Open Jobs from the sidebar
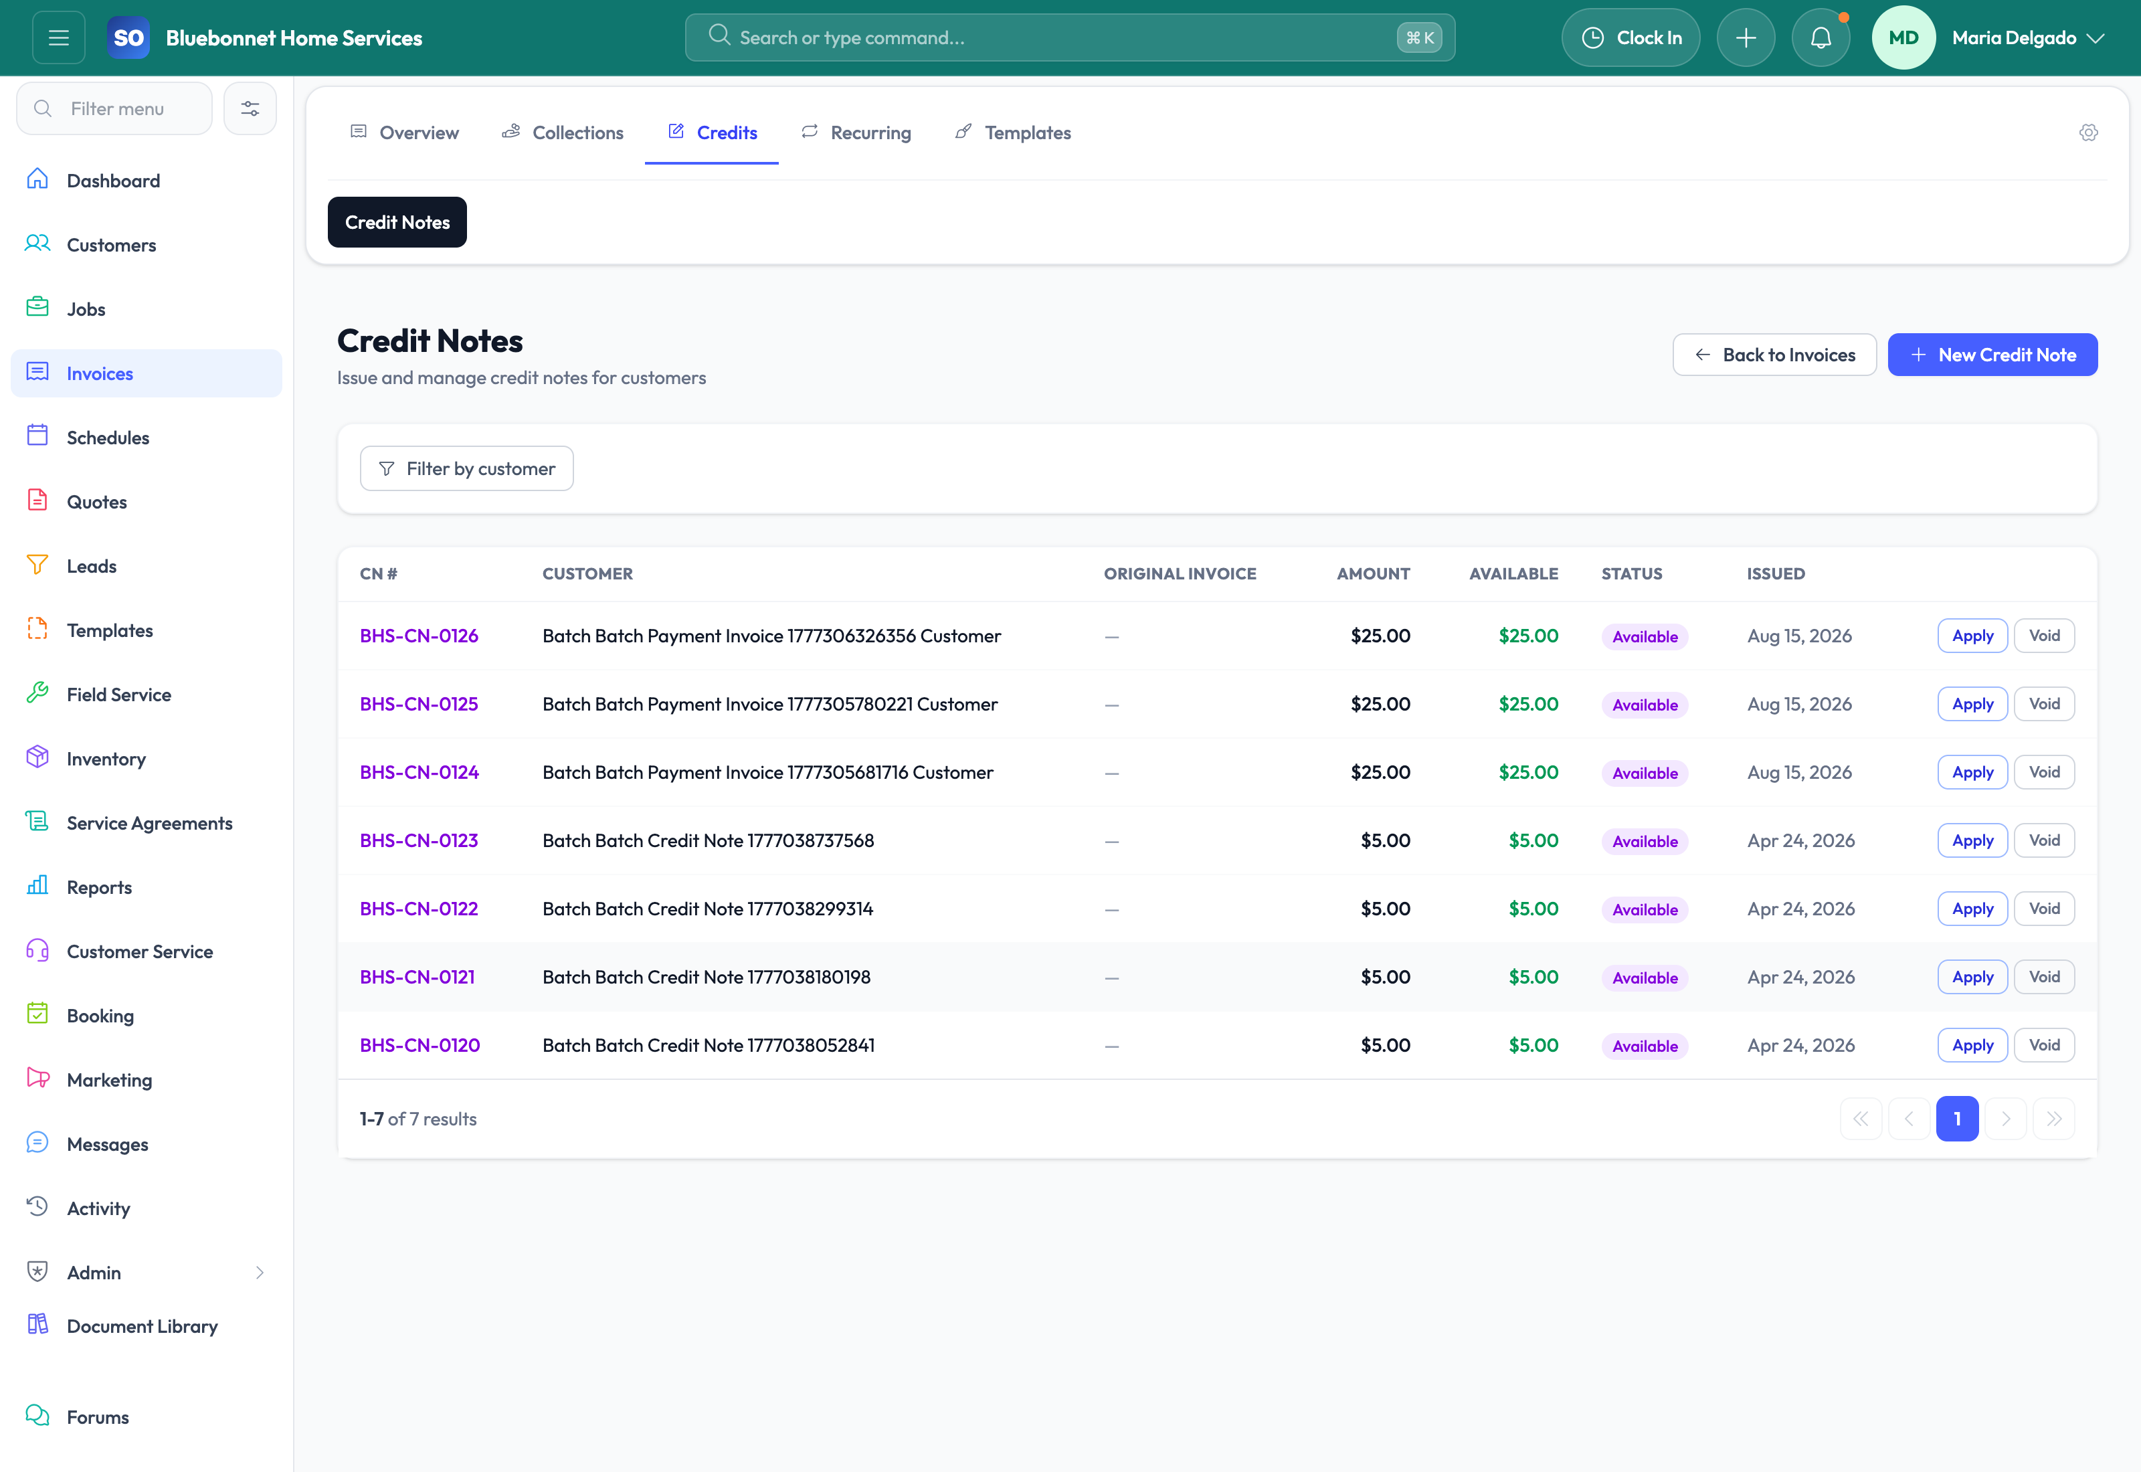 pyautogui.click(x=146, y=309)
